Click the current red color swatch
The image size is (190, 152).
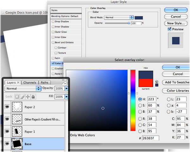coord(146,83)
